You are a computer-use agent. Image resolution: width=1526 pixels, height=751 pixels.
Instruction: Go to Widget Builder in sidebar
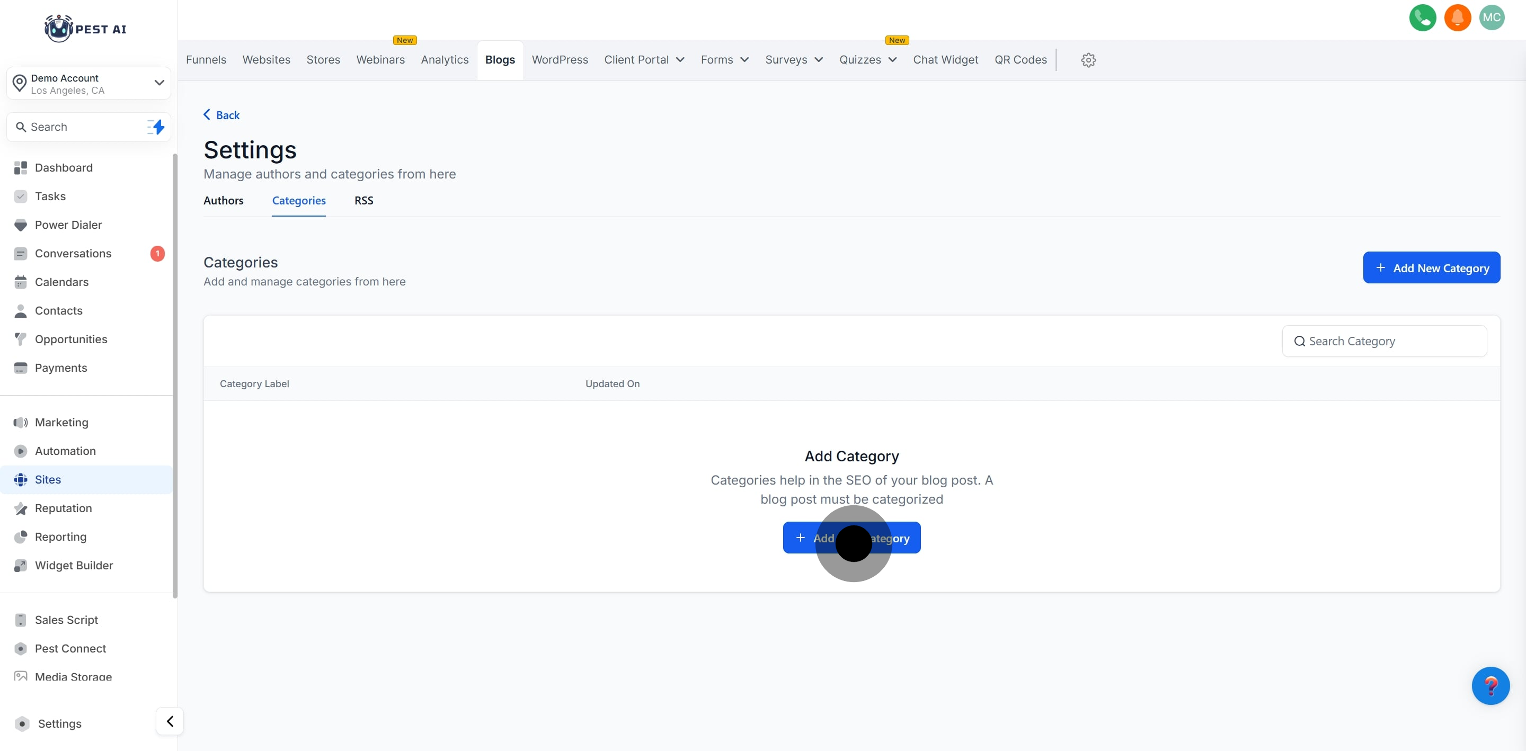click(74, 566)
